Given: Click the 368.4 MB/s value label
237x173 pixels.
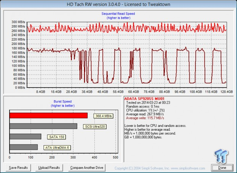Looking at the screenshot, I should [x=103, y=116].
